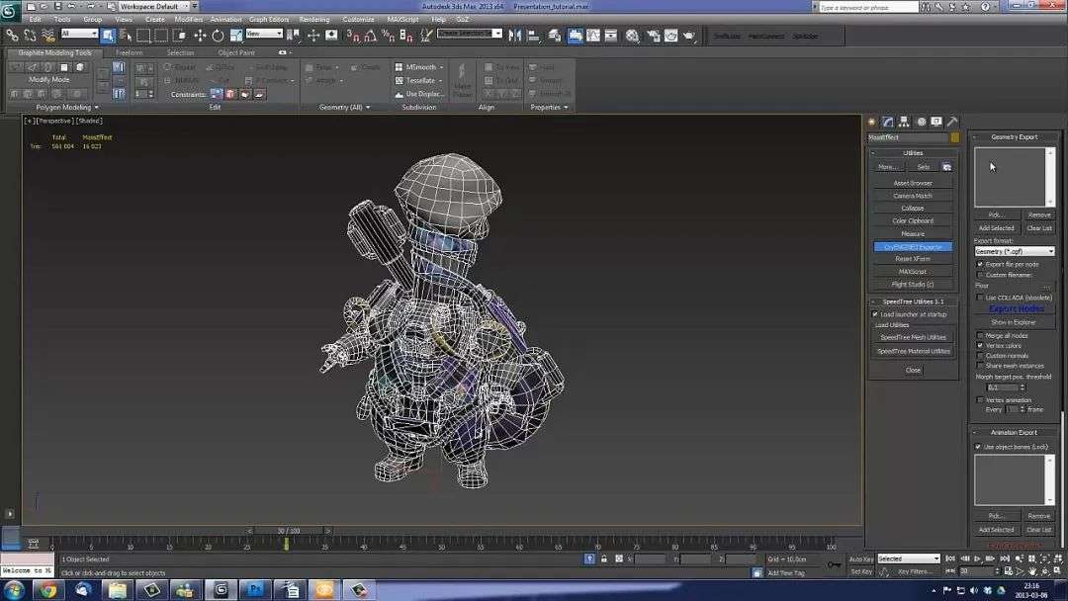Click the Render teapot icon
Image resolution: width=1068 pixels, height=601 pixels.
coord(689,35)
